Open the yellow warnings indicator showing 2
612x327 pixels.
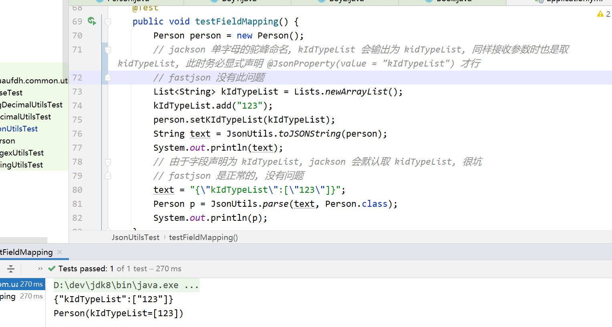coord(603,14)
